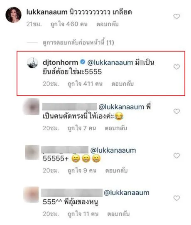Like djtonhorm's reply with heart icon
This screenshot has width=191, height=225.
[176, 67]
